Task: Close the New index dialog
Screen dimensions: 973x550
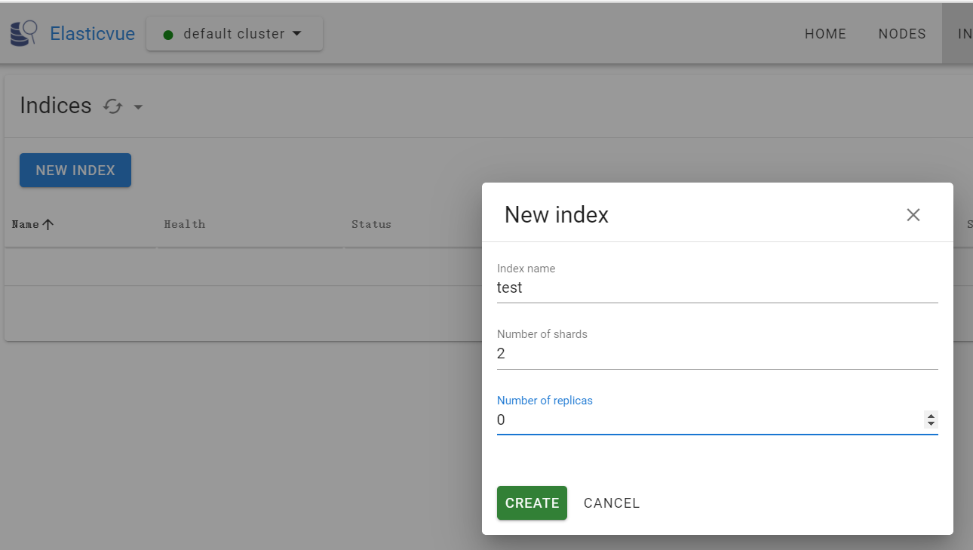Action: 913,215
